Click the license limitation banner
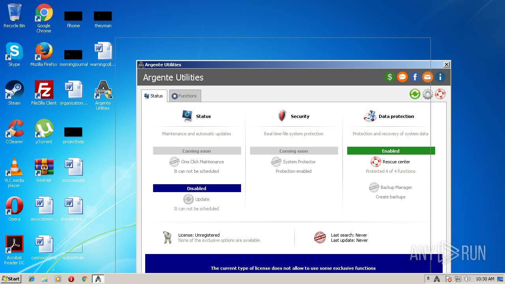 (293, 264)
